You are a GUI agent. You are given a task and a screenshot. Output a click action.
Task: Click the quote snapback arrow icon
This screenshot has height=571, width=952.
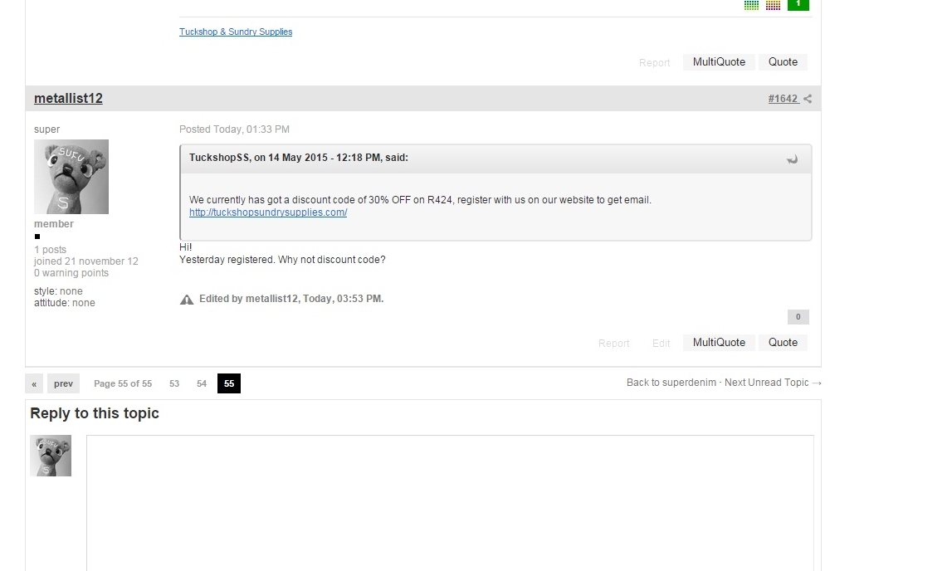pyautogui.click(x=792, y=159)
